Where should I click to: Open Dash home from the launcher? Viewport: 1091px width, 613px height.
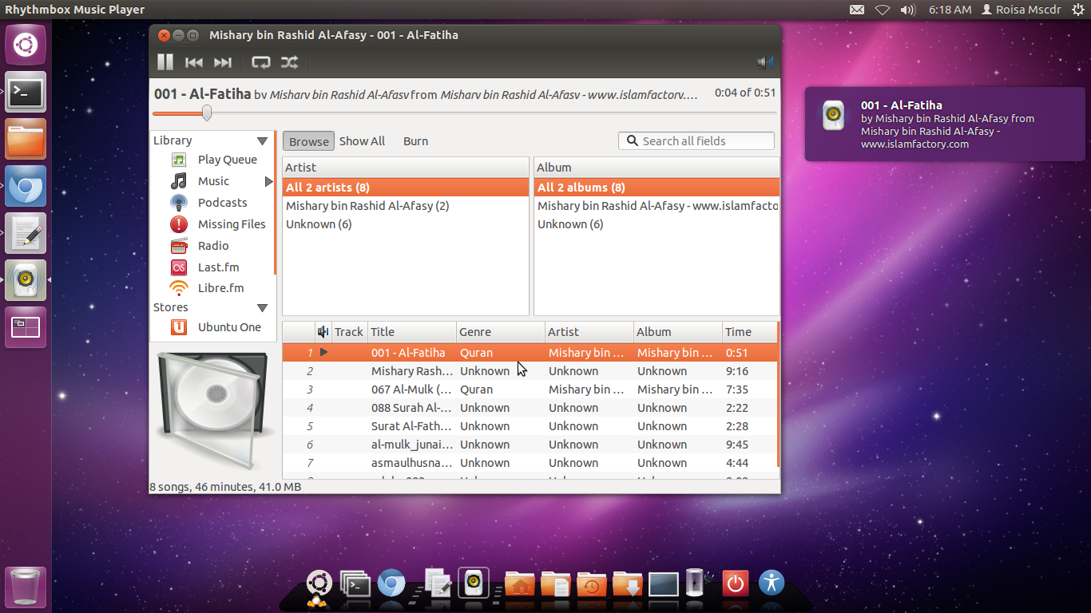[x=26, y=45]
